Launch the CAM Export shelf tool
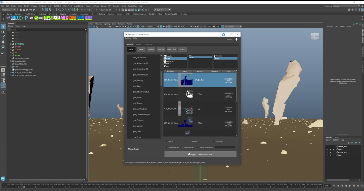This screenshot has width=364, height=191. 72,18
